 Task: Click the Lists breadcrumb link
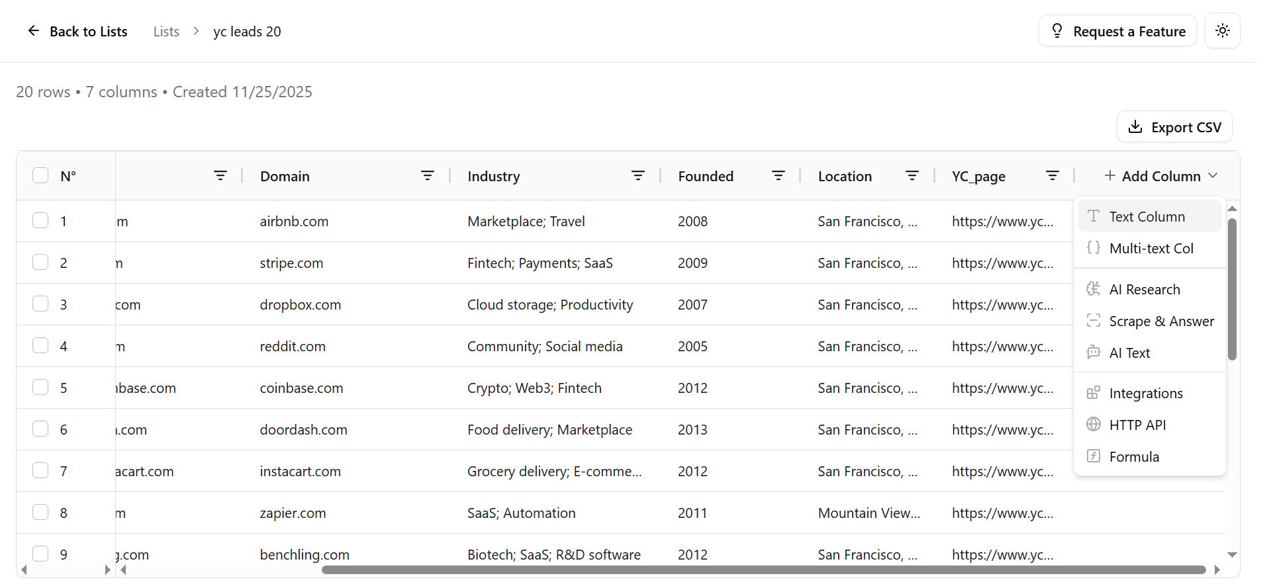point(166,32)
